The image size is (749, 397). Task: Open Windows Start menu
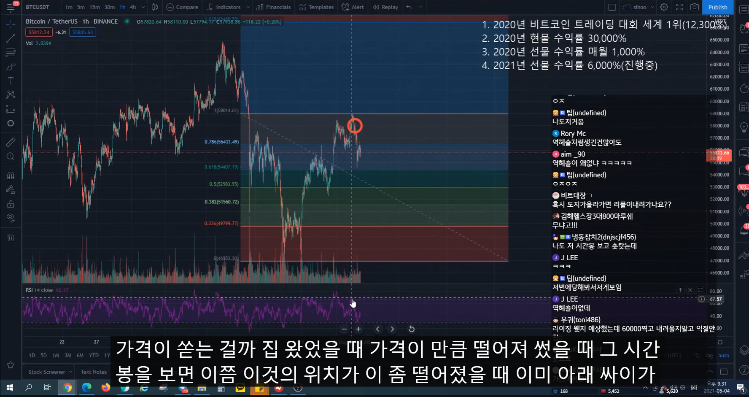(10, 387)
